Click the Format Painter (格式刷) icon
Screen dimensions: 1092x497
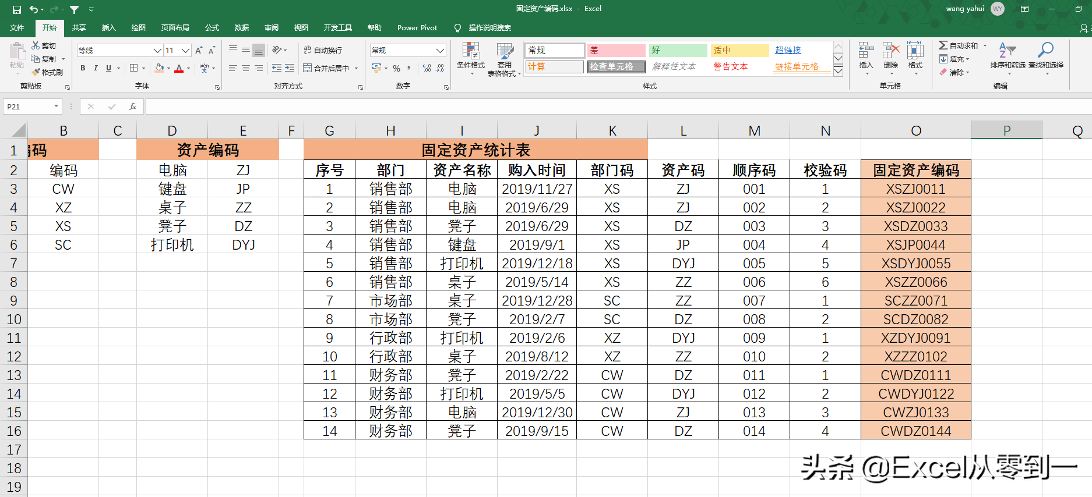point(36,72)
